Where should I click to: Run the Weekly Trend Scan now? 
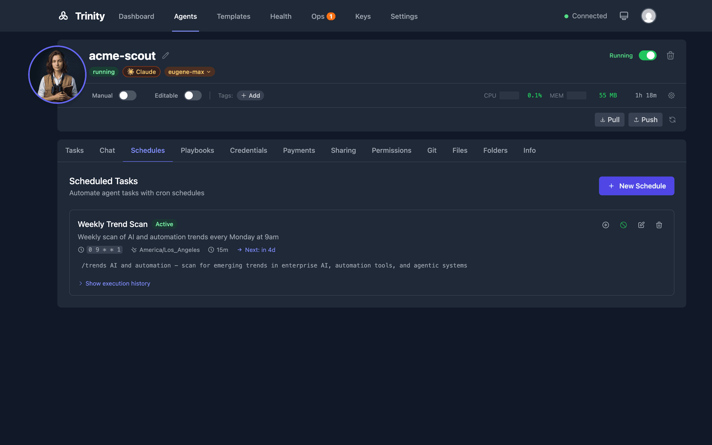(606, 225)
